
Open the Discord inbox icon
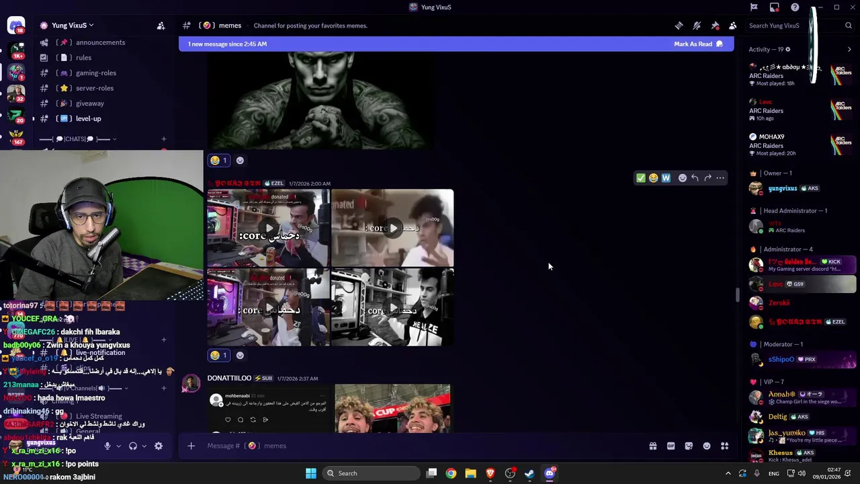click(x=775, y=7)
